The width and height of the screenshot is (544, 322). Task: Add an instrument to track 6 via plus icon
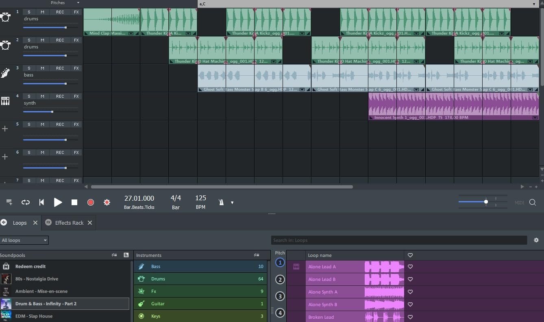(5, 157)
